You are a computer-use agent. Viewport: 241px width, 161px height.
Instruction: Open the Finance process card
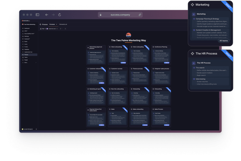pos(139,76)
